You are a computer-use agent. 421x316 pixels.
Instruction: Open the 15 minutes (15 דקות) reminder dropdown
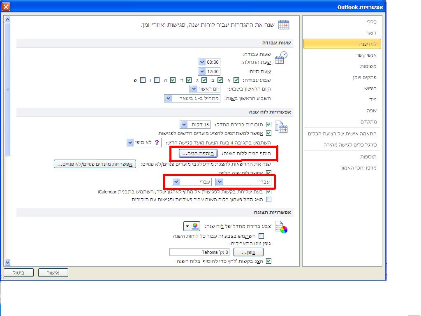(184, 125)
